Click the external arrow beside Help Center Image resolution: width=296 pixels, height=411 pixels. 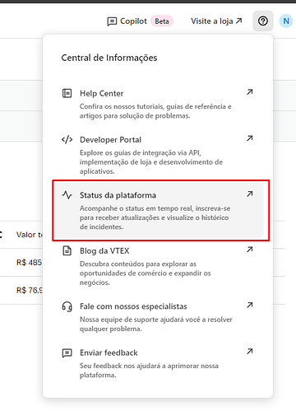249,92
